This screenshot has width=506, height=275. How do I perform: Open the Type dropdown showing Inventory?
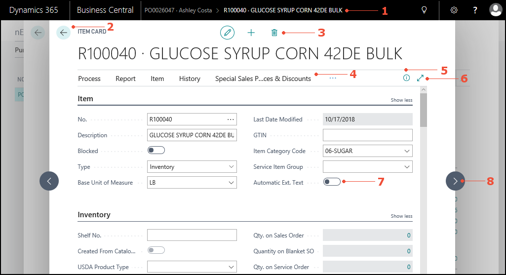tap(192, 167)
